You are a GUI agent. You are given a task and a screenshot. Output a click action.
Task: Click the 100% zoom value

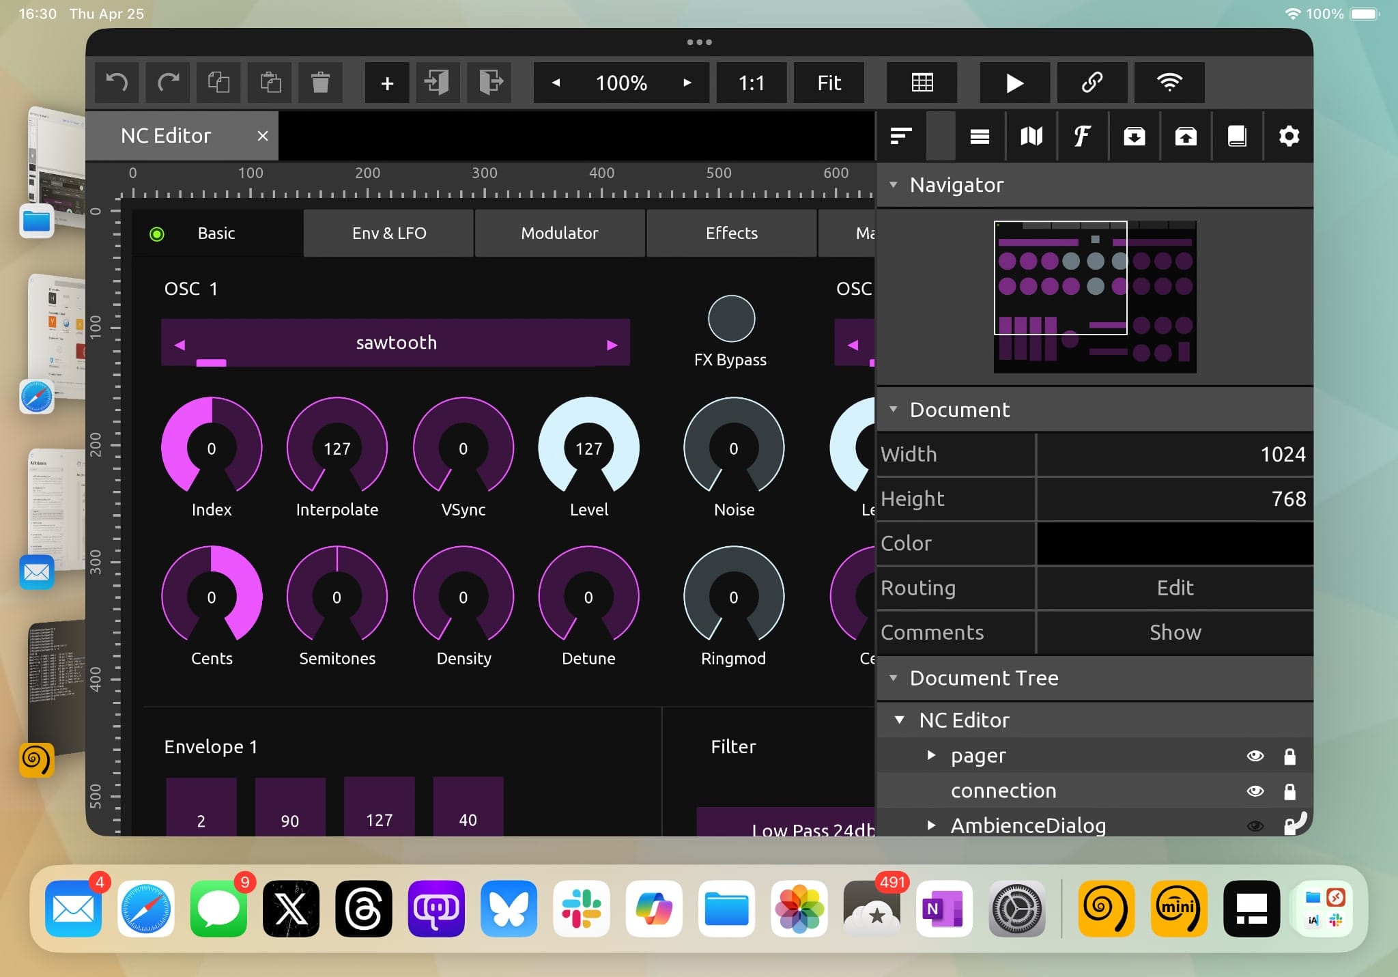(x=621, y=83)
